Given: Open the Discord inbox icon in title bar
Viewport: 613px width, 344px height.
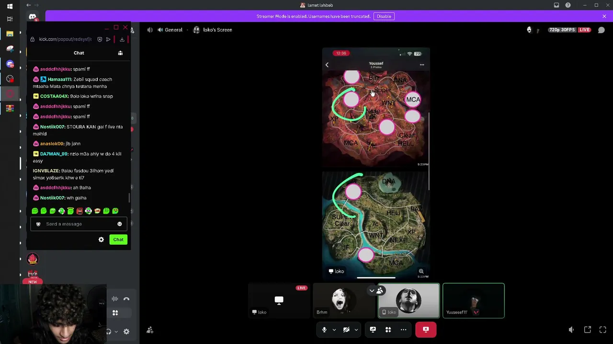Looking at the screenshot, I should pyautogui.click(x=556, y=5).
